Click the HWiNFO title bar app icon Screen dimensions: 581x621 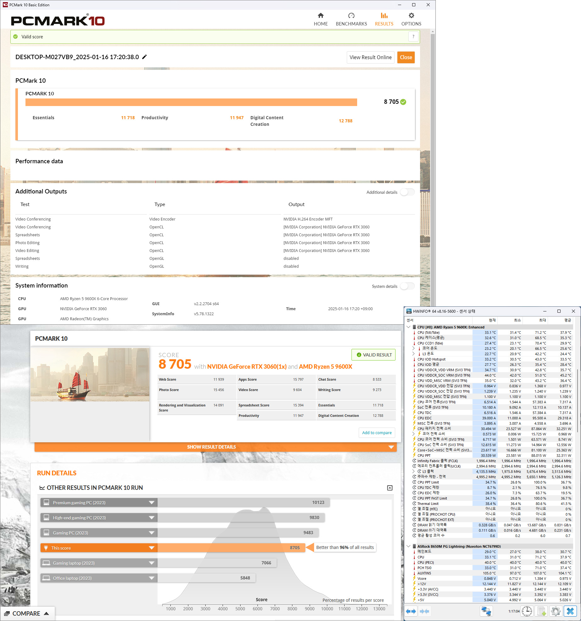click(409, 311)
